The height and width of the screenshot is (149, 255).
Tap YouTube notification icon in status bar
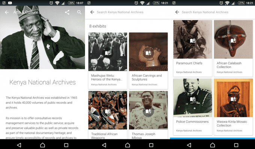tap(10, 3)
